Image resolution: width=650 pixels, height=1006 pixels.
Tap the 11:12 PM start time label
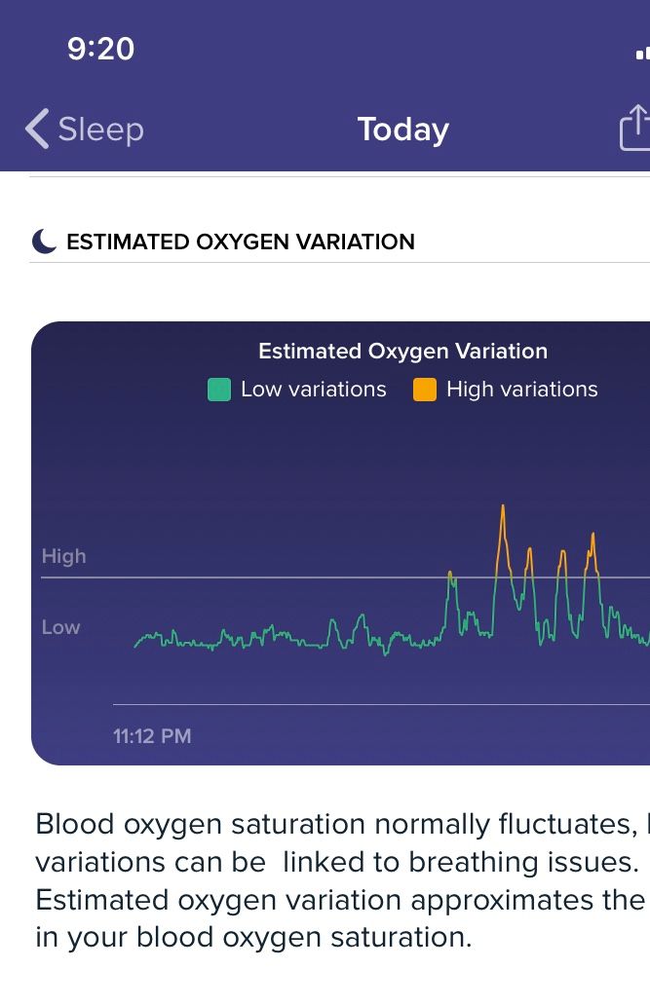[152, 736]
